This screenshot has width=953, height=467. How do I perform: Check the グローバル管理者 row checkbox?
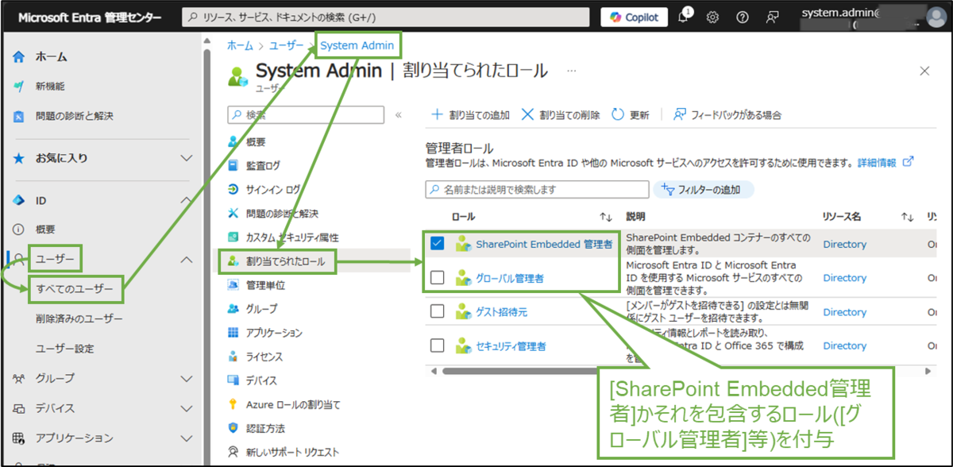coord(437,278)
